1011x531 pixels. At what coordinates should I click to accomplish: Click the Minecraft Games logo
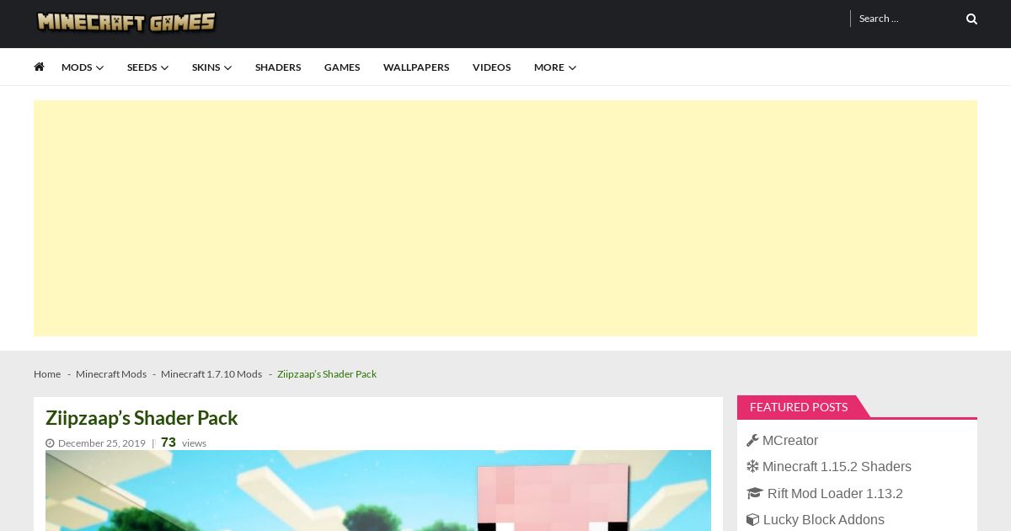126,22
